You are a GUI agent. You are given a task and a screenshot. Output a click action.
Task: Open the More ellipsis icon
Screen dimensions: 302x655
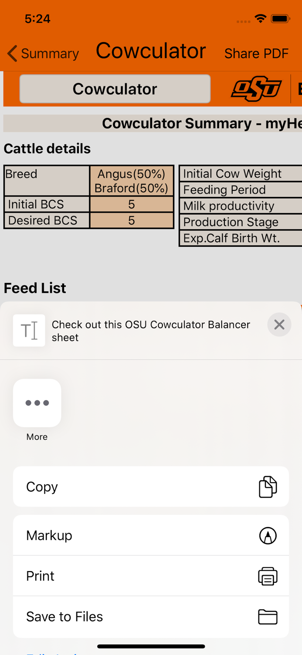pos(37,403)
